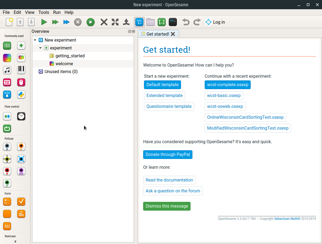Select the green loop table item icon

click(x=7, y=46)
